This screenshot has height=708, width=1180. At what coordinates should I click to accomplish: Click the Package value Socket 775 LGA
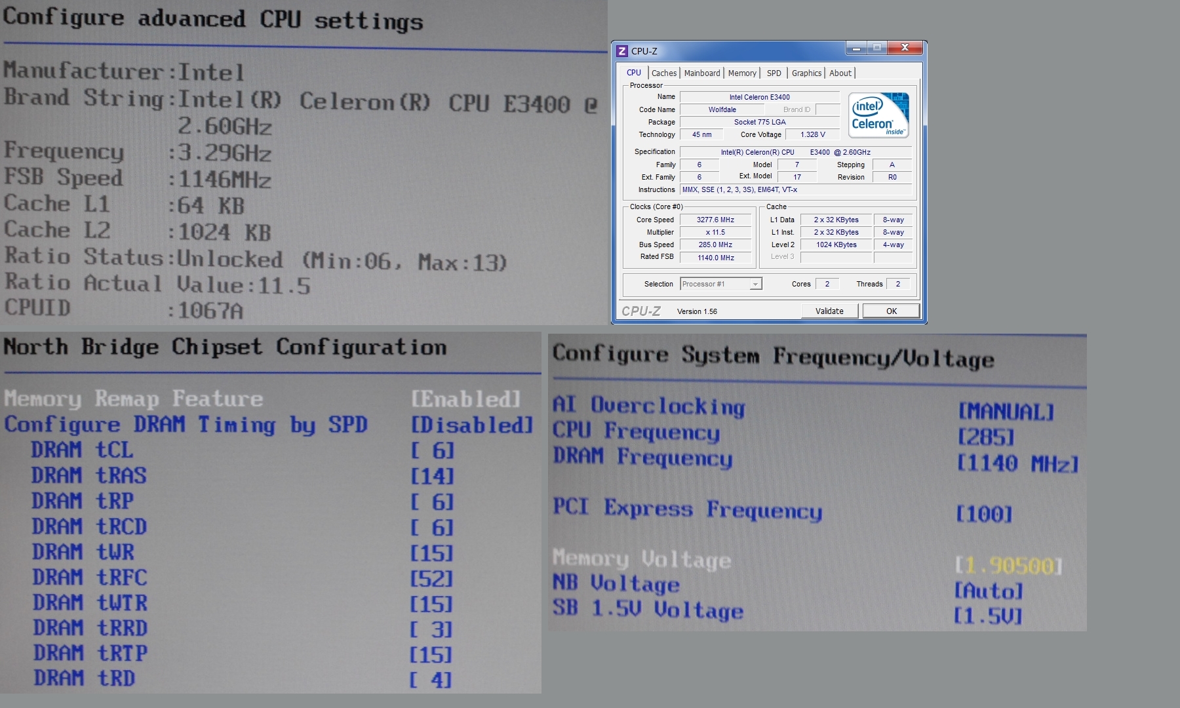pyautogui.click(x=760, y=122)
